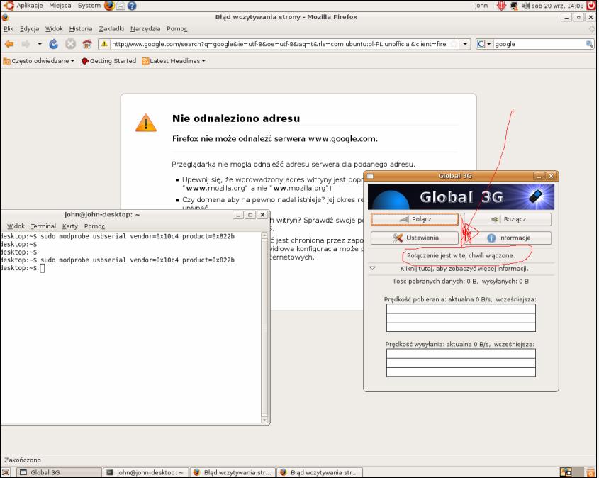Viewport: 599px width, 478px height.
Task: Click the search field containing google
Action: point(539,44)
